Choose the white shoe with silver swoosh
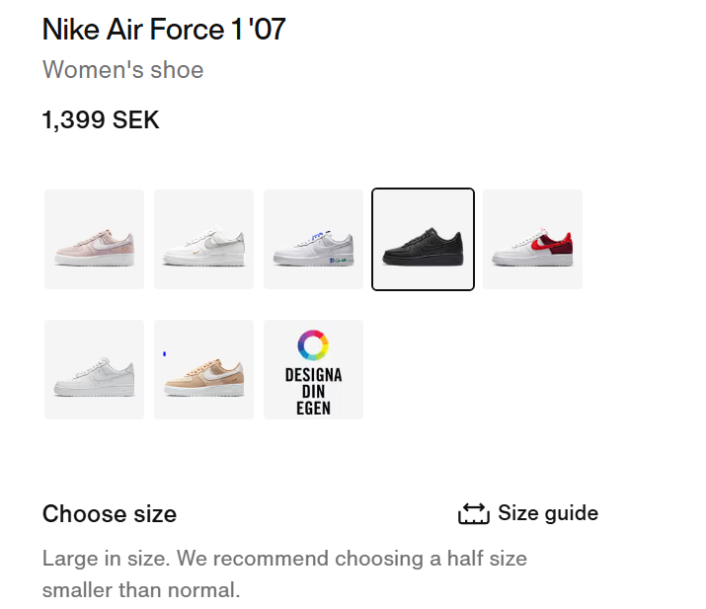This screenshot has height=609, width=706. pos(203,240)
